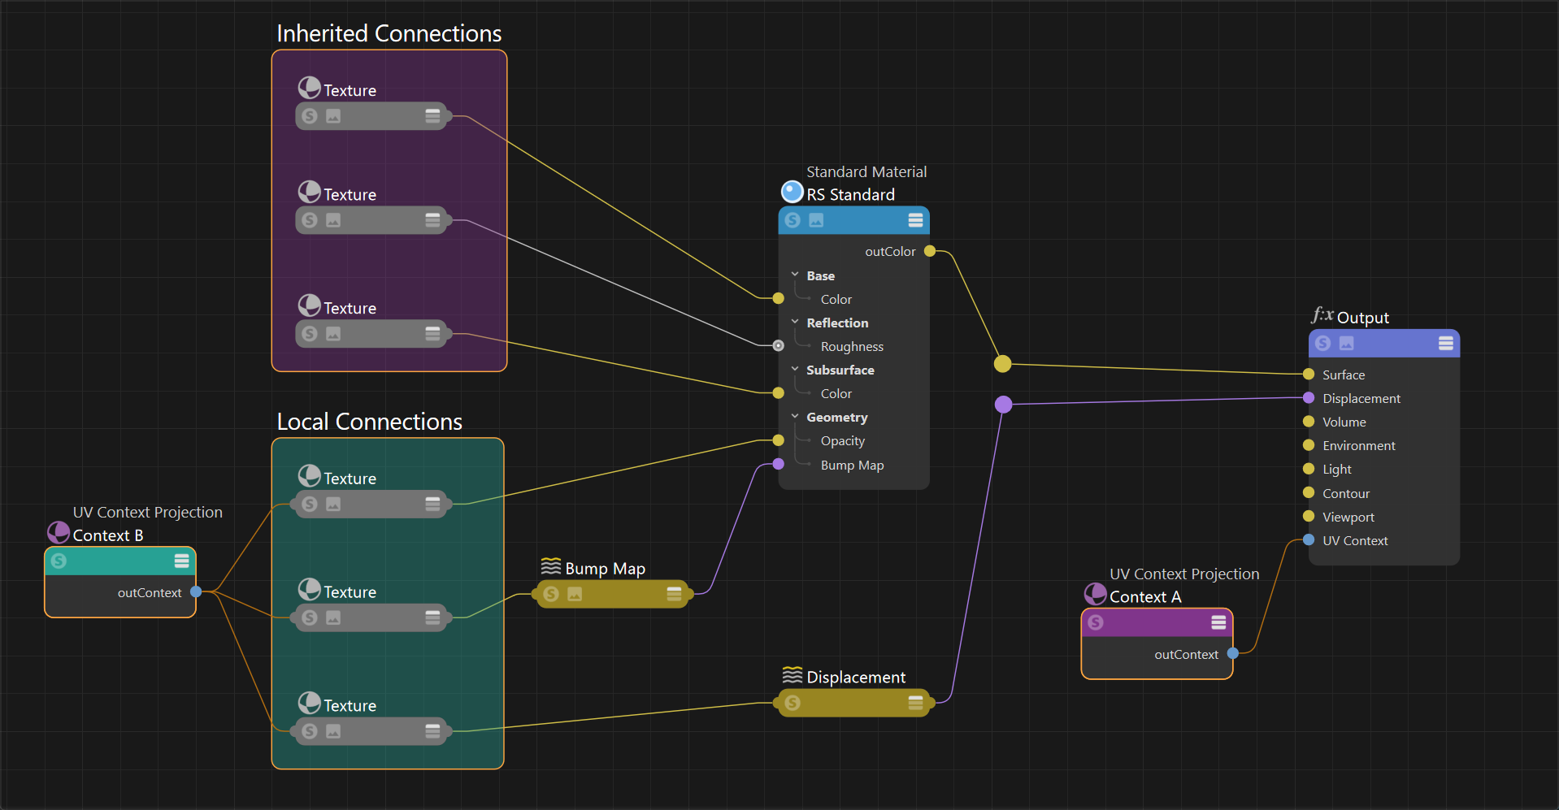Click the outColor output label
Screen dimensions: 1559x810
tap(890, 252)
